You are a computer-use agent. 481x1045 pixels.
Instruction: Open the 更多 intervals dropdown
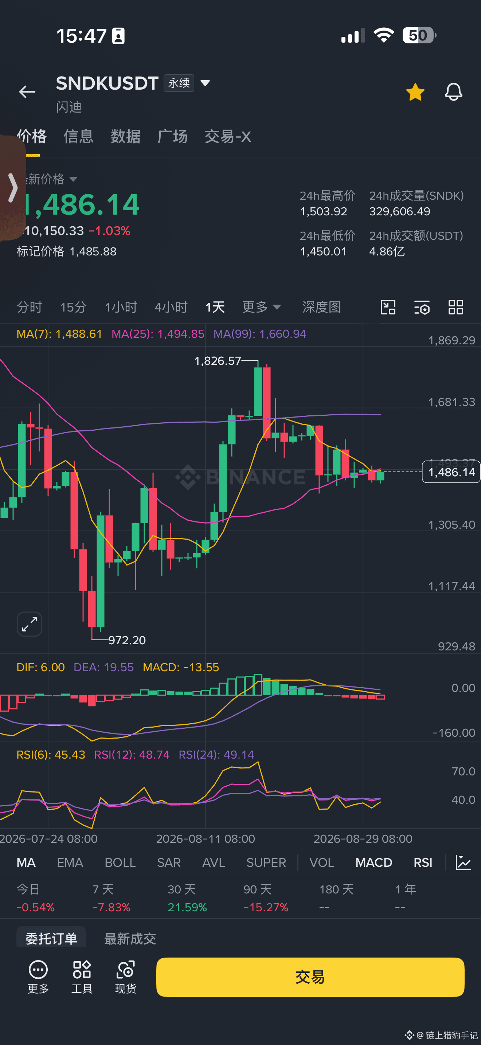tap(261, 307)
